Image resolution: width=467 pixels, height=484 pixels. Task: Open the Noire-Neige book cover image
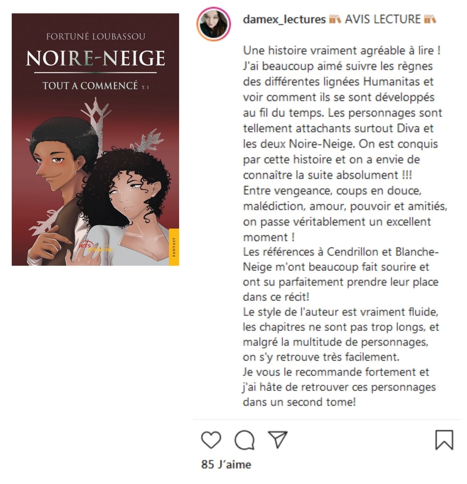pyautogui.click(x=95, y=140)
